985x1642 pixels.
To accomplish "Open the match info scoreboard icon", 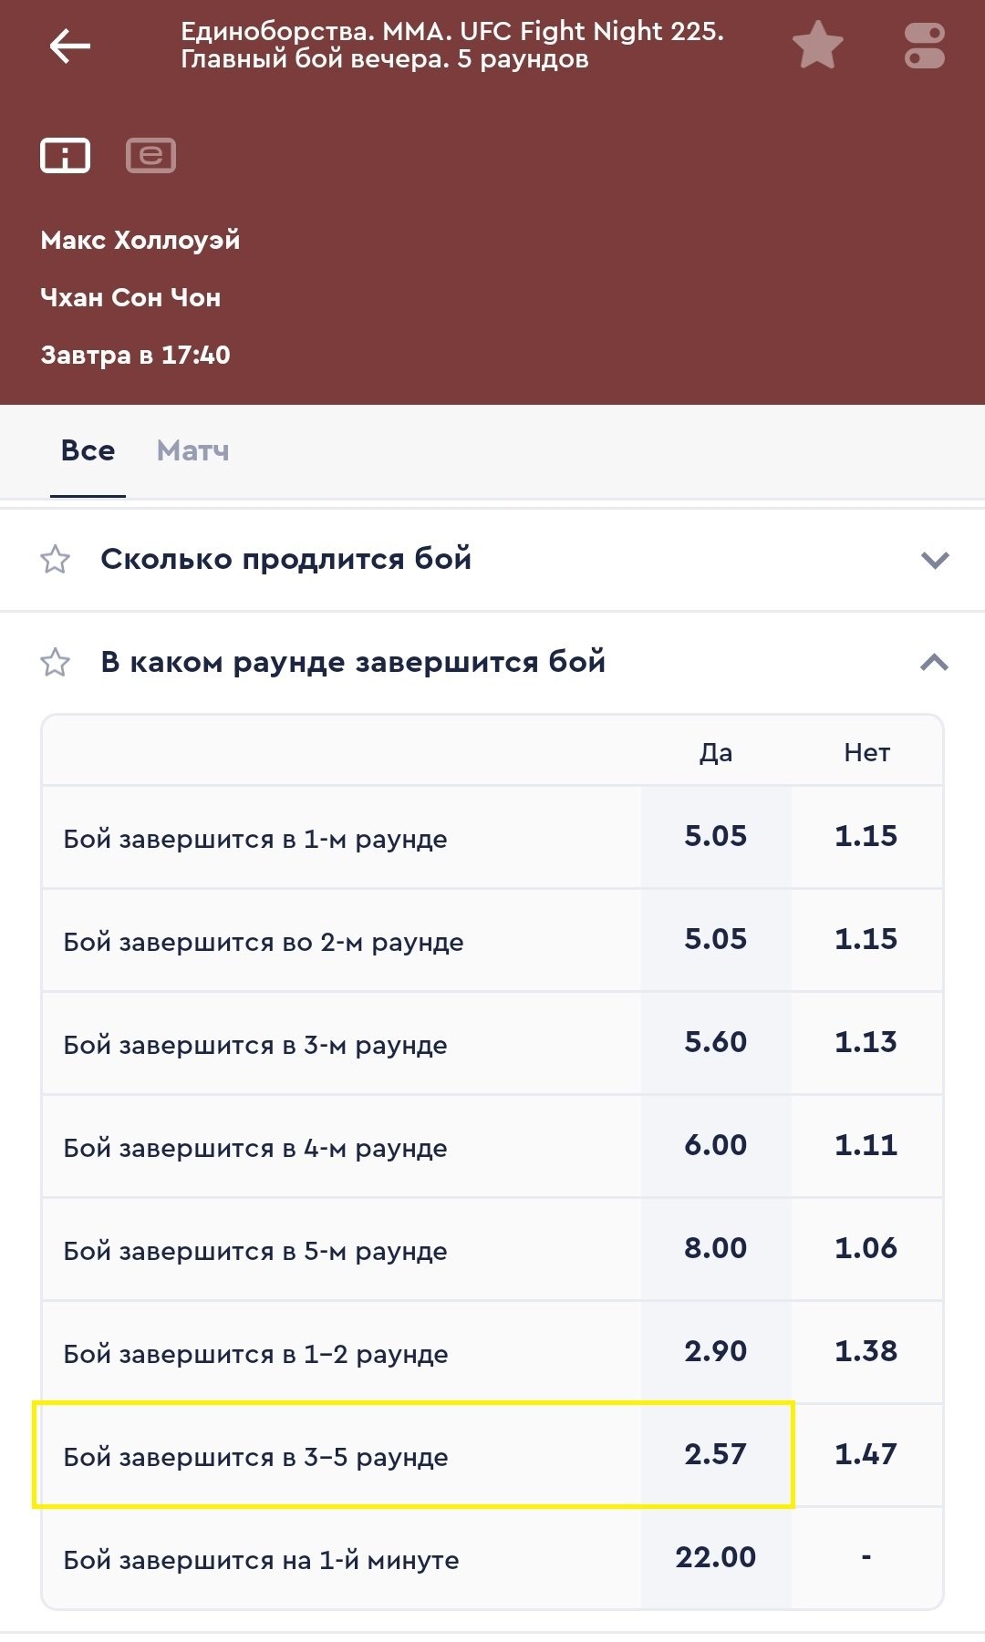I will coord(65,155).
